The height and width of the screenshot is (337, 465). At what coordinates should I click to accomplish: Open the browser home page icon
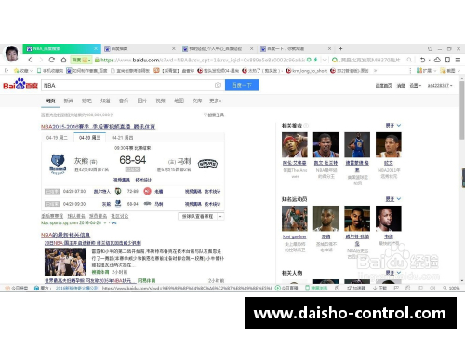click(x=63, y=60)
